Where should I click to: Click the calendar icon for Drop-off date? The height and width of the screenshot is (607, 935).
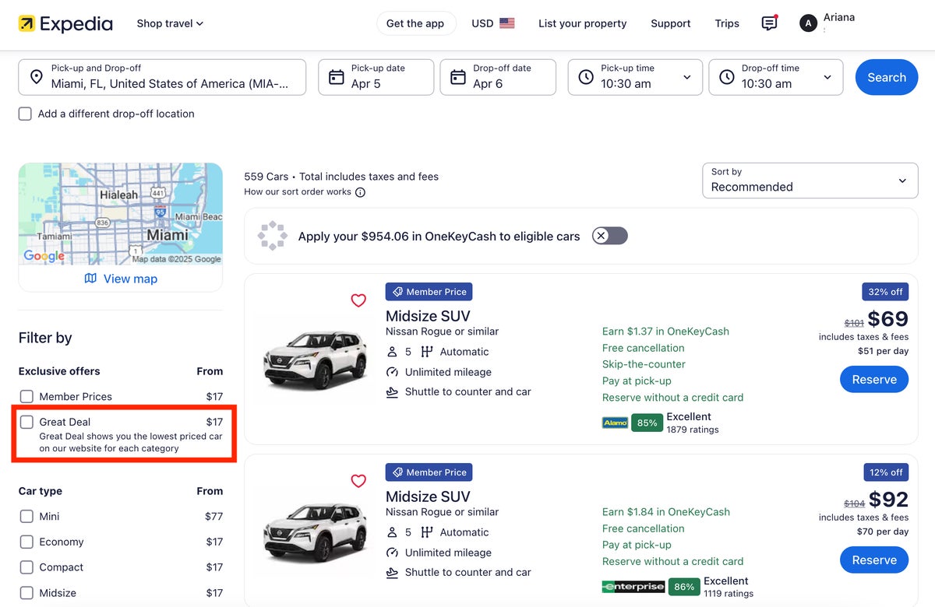pyautogui.click(x=458, y=77)
